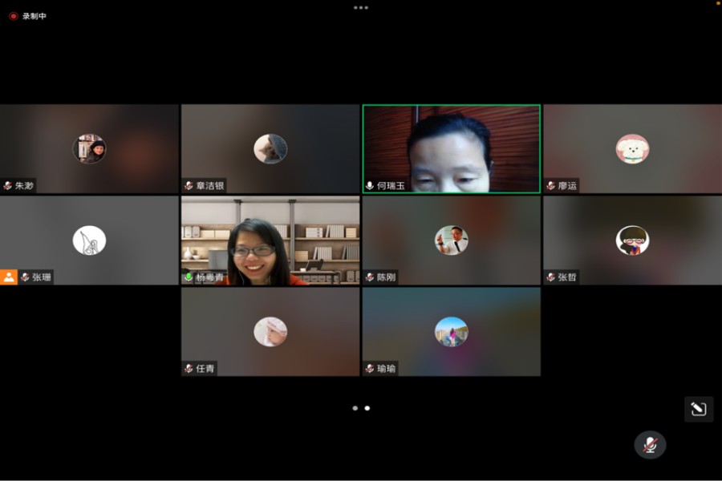Click the muted mic icon beside 张哲
Viewport: 722px width, 481px height.
[550, 277]
